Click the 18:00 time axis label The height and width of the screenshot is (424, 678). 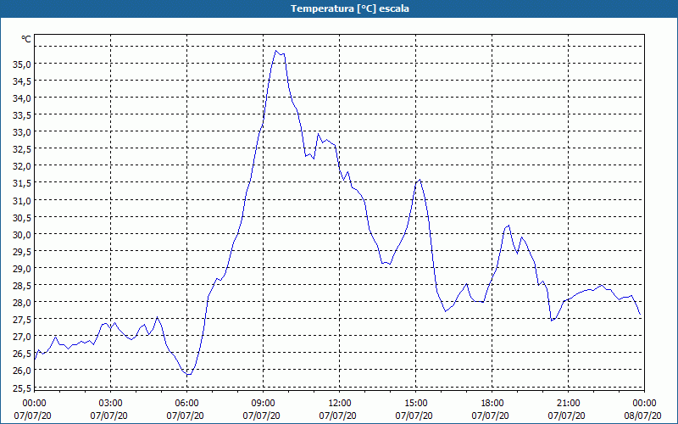(492, 404)
